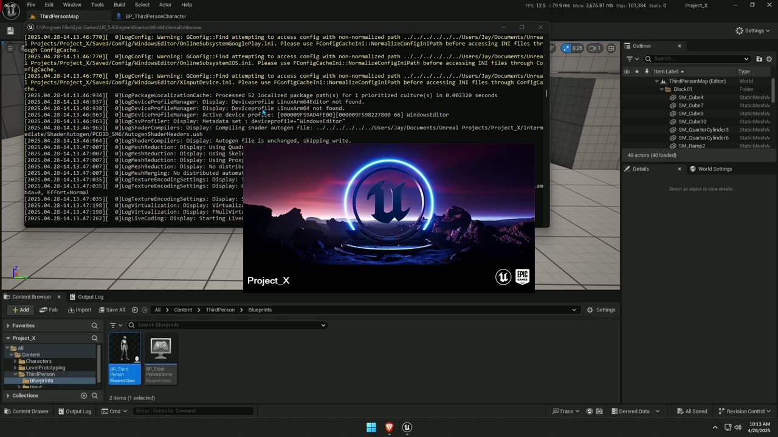Expand the Characters folder
The width and height of the screenshot is (778, 437).
15,361
